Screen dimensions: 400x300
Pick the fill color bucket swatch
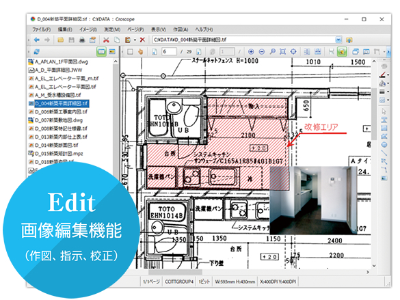(382, 83)
